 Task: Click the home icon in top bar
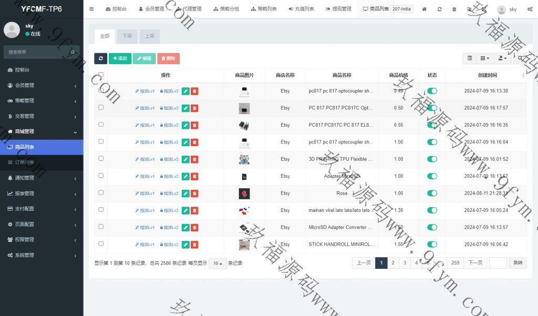click(425, 9)
